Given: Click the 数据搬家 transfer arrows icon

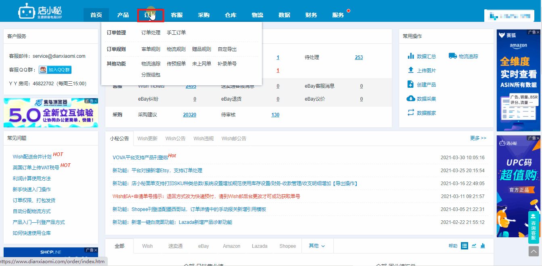Looking at the screenshot, I should [x=411, y=113].
